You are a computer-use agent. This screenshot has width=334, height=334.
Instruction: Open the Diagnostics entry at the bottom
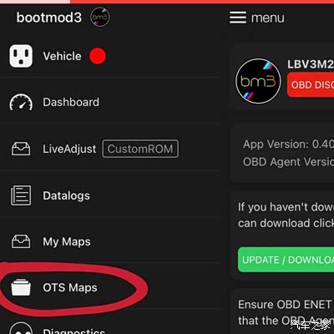coord(73,331)
